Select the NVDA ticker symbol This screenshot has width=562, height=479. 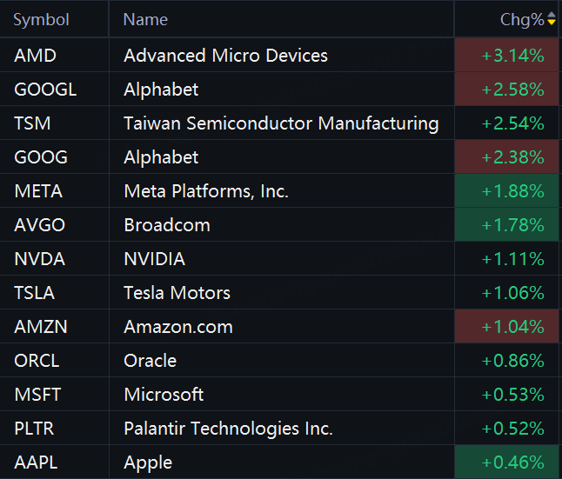(40, 259)
